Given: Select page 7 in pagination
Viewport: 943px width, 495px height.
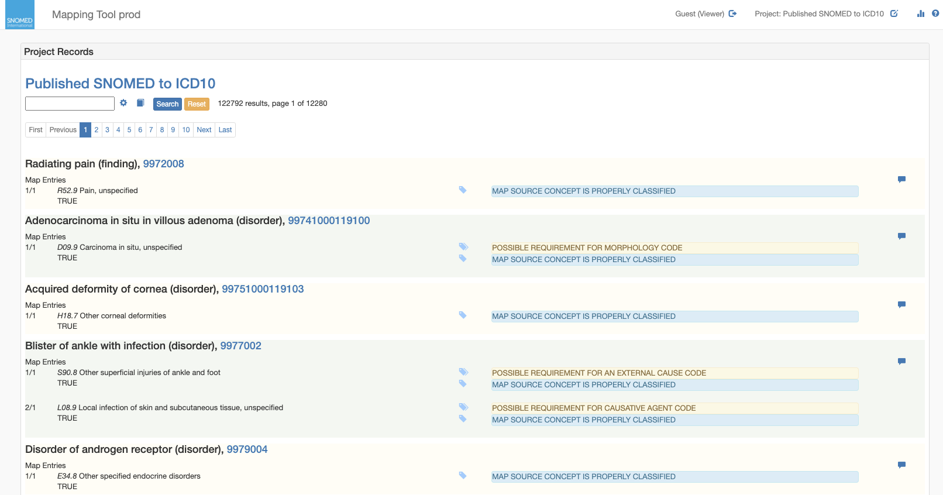Looking at the screenshot, I should tap(151, 130).
